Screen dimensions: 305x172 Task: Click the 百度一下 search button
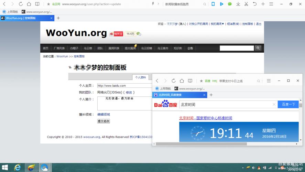(x=288, y=105)
